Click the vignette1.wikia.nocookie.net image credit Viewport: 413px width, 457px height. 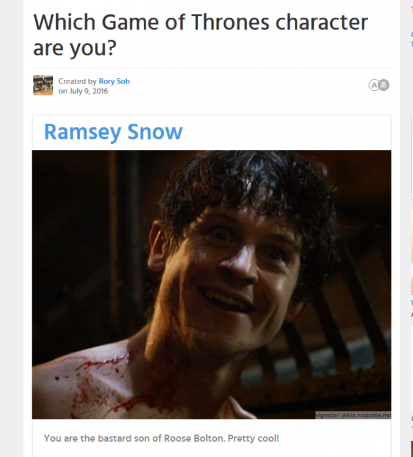[x=353, y=415]
